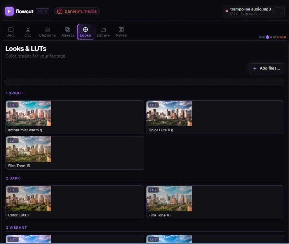Select the amber mist warm g thumbnail

click(x=29, y=113)
